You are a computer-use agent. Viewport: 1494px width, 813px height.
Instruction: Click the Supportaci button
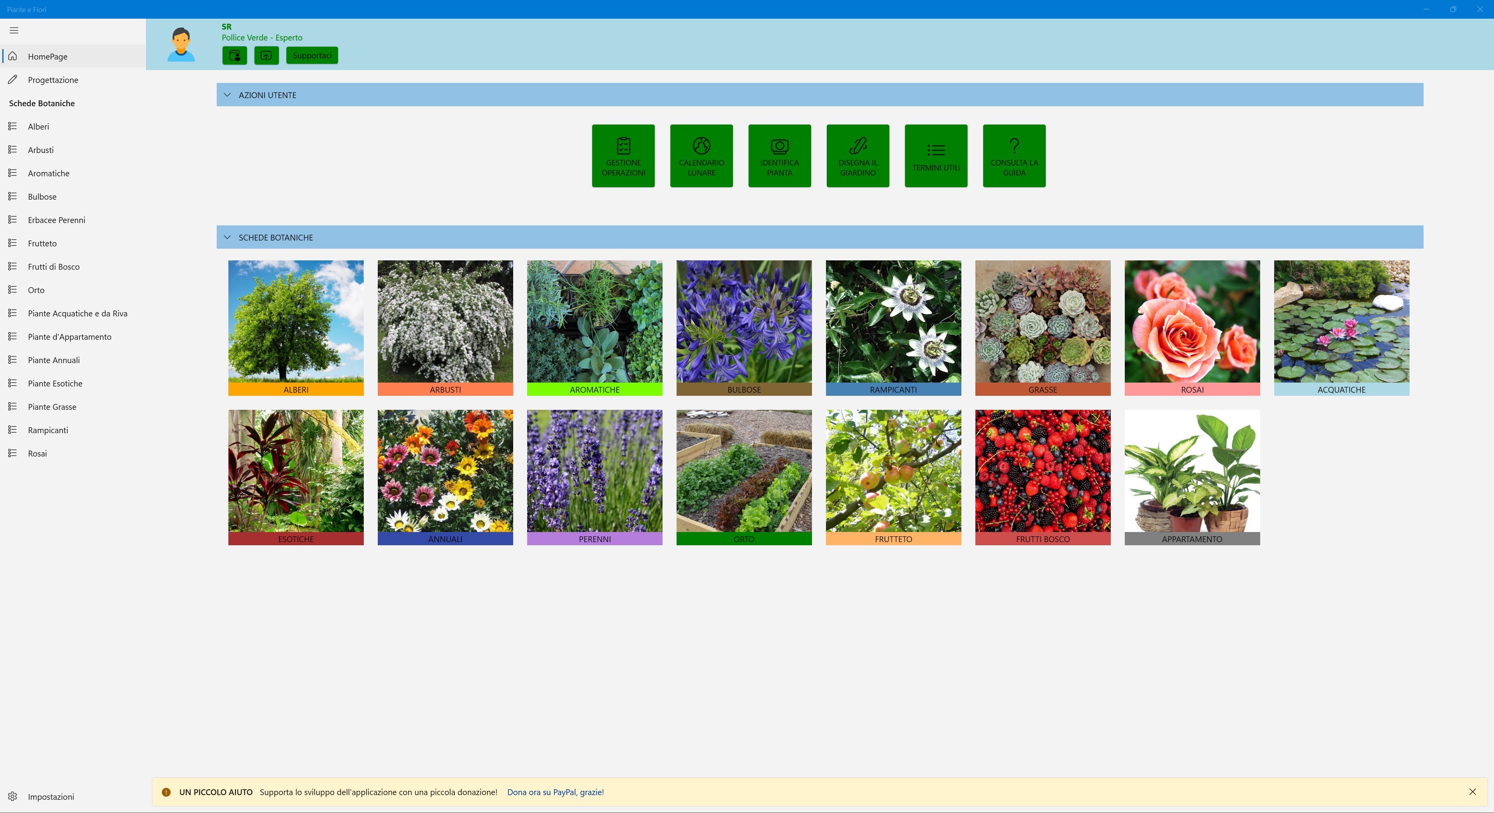(x=311, y=56)
